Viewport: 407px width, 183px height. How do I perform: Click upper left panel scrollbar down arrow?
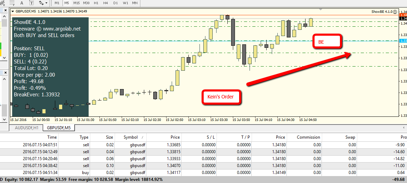click(4, 58)
